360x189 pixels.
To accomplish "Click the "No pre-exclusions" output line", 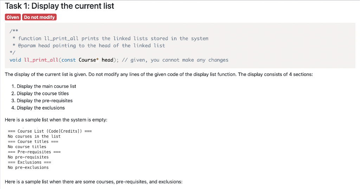I will pyautogui.click(x=28, y=168).
